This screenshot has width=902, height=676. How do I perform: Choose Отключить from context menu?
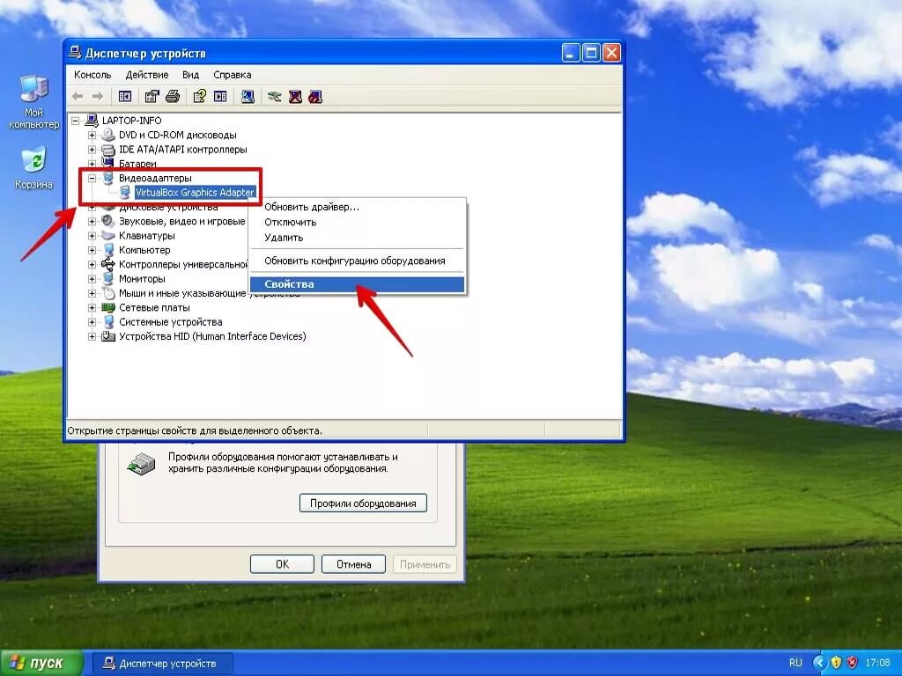(358, 223)
